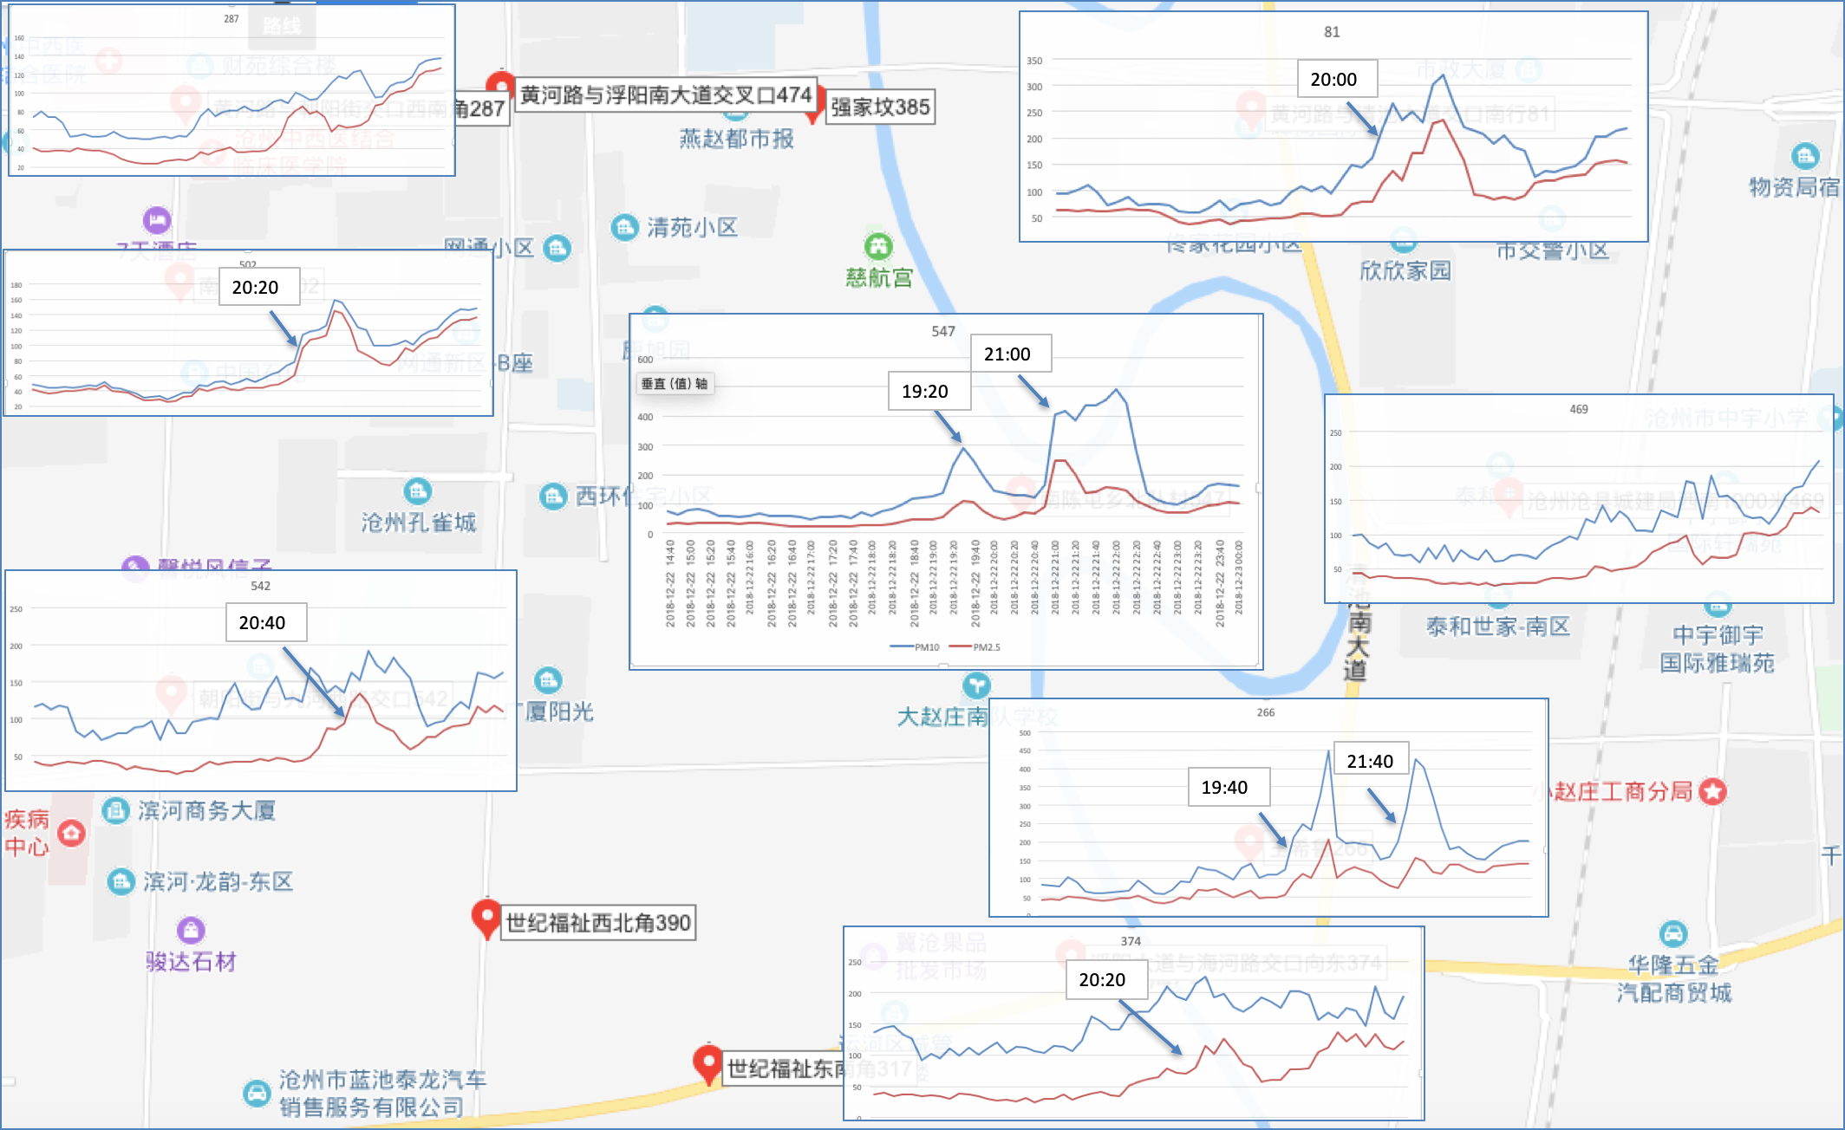Click 物资局宿 building marker icon
Viewport: 1845px width, 1130px height.
click(1805, 156)
